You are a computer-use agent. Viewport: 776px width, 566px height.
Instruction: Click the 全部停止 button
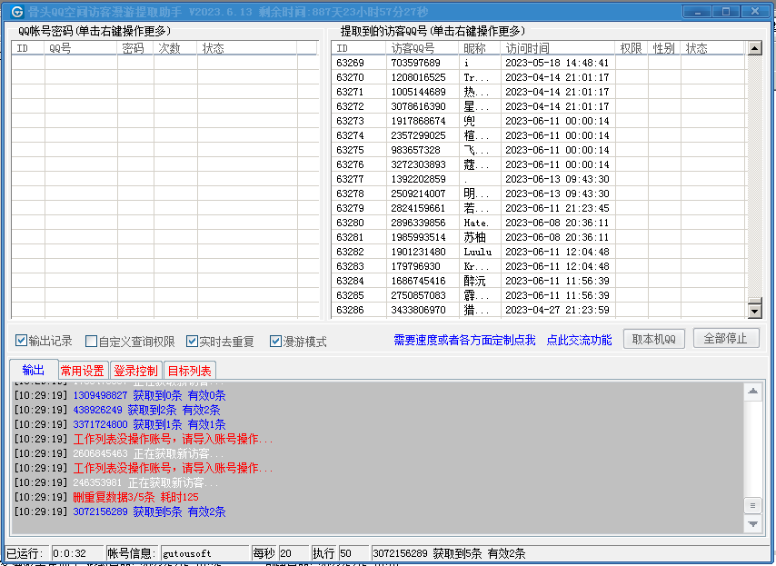(725, 339)
